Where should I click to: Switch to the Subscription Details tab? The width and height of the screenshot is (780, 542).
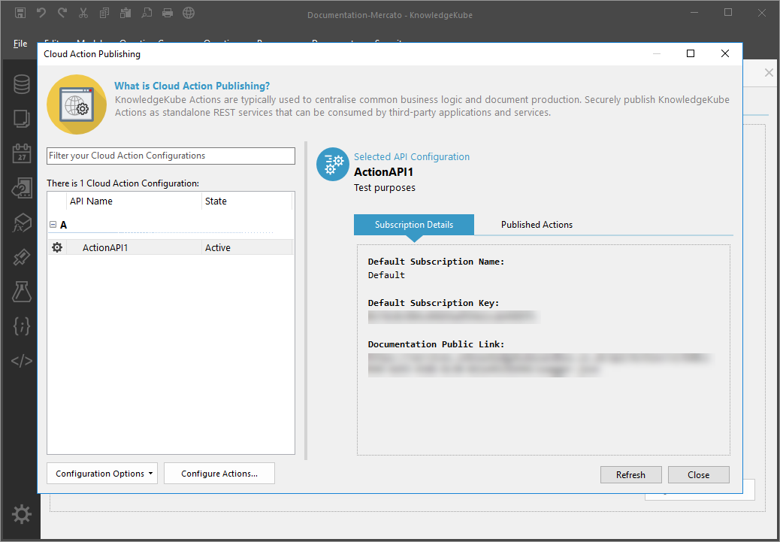414,225
